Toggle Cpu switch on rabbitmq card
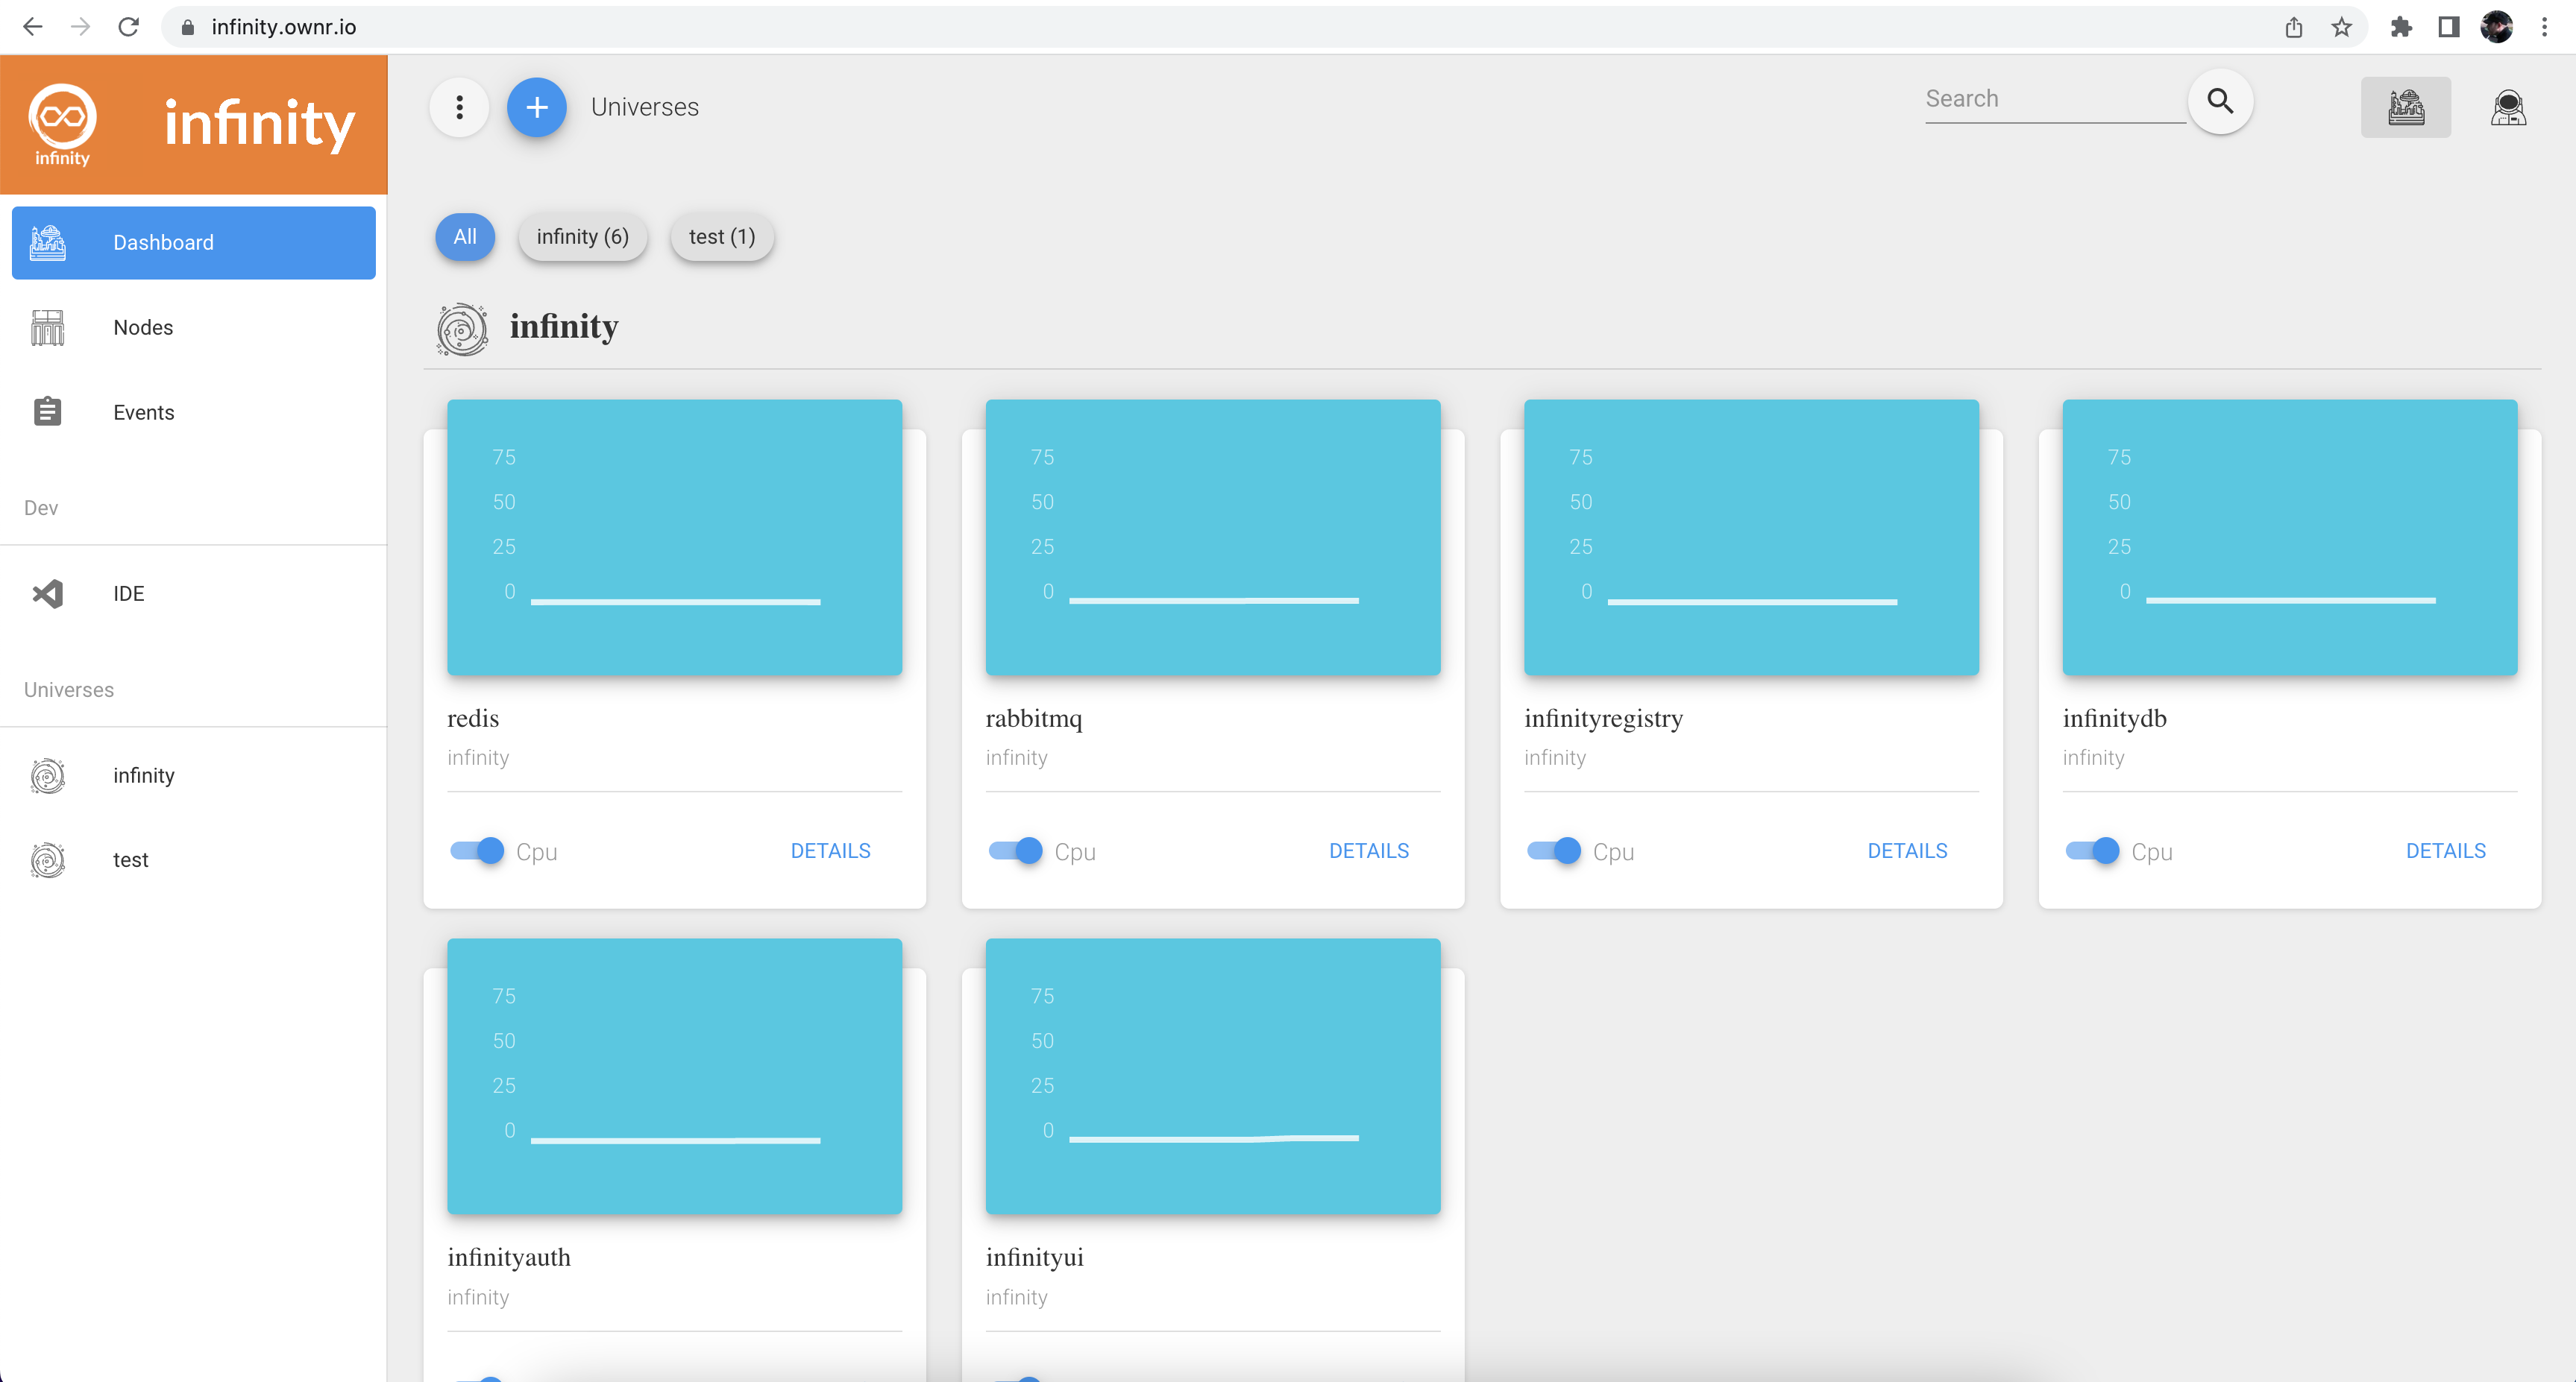 click(x=1015, y=851)
